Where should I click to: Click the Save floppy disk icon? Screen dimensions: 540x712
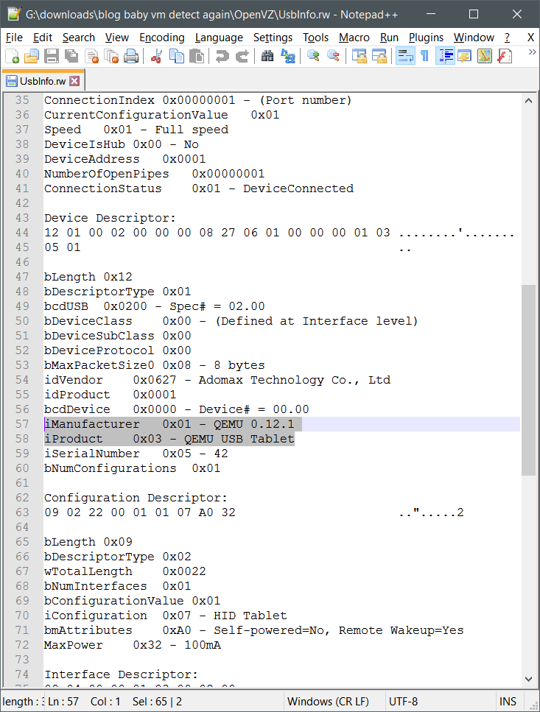pyautogui.click(x=52, y=56)
